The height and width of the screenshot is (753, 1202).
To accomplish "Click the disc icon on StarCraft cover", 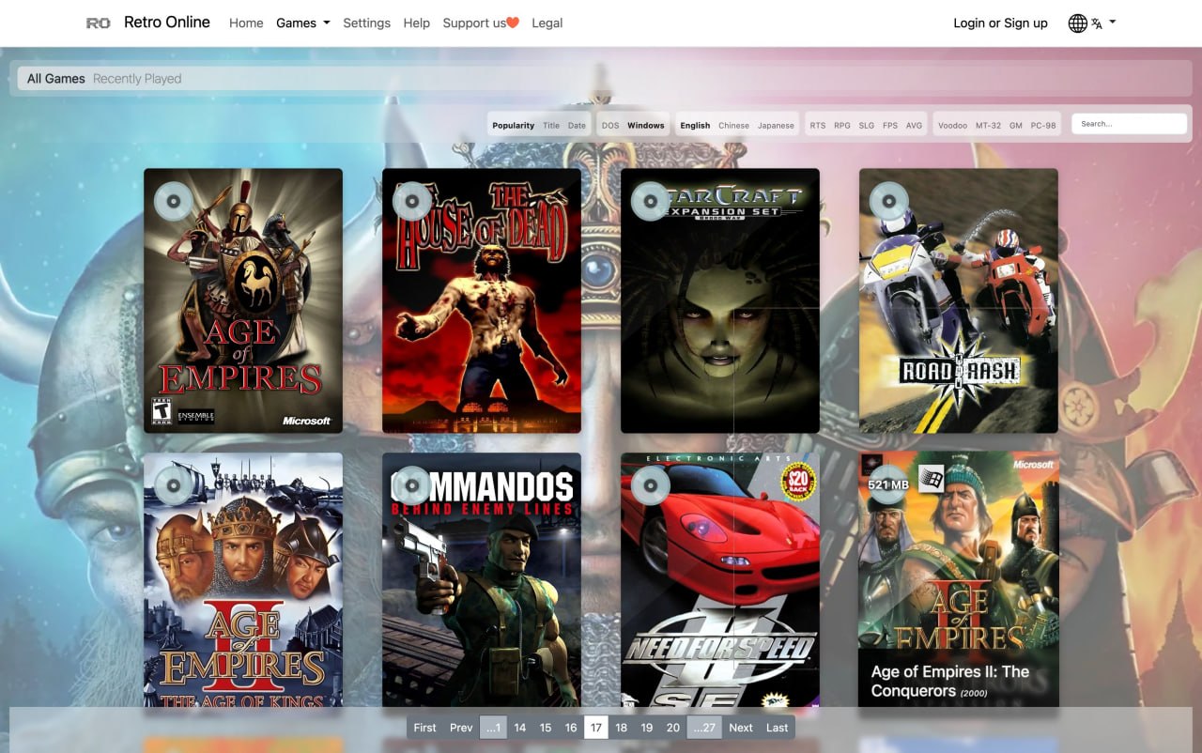I will pos(650,201).
